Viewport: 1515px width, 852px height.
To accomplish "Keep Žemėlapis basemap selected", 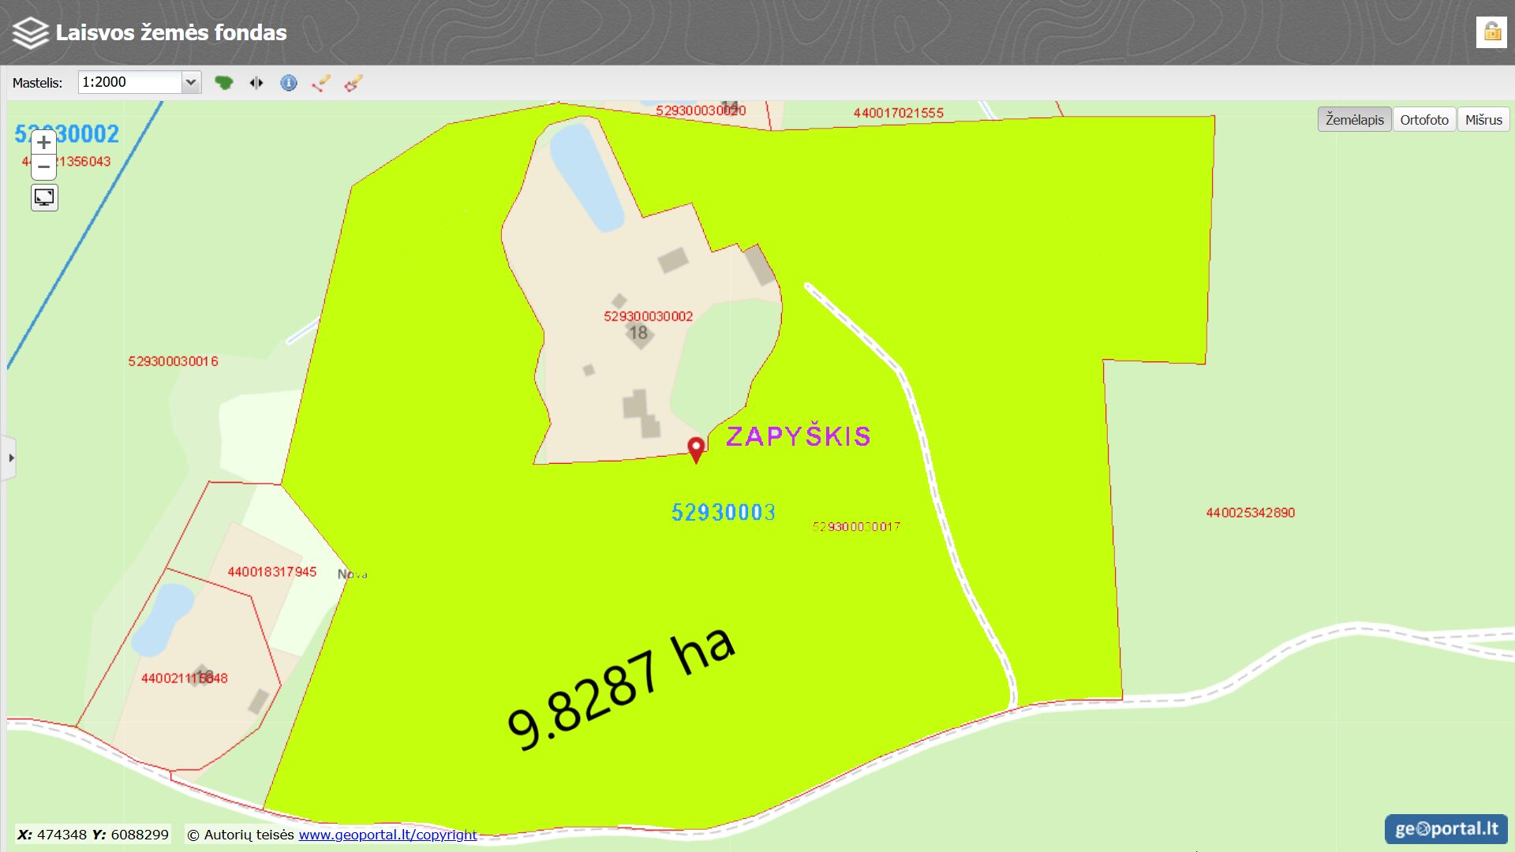I will coord(1355,119).
